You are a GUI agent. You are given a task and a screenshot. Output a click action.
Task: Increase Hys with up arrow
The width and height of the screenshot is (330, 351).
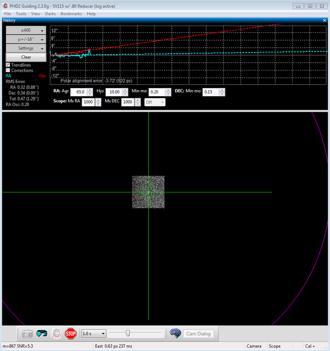click(125, 90)
